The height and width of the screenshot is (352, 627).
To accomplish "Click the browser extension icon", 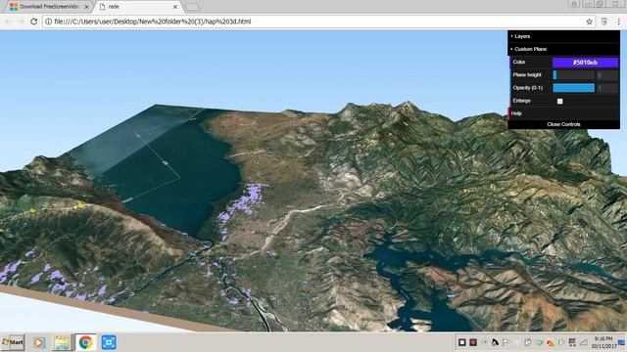I will pos(604,22).
